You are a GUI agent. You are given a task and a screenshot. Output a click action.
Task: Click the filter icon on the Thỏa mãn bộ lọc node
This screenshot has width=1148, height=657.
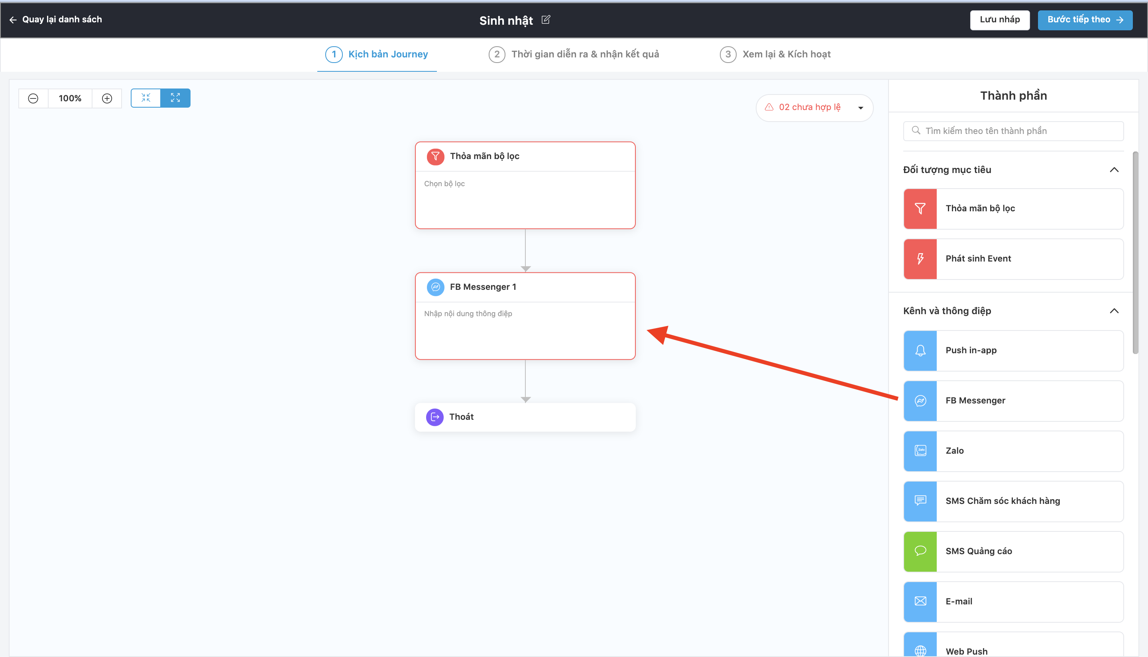pos(435,157)
